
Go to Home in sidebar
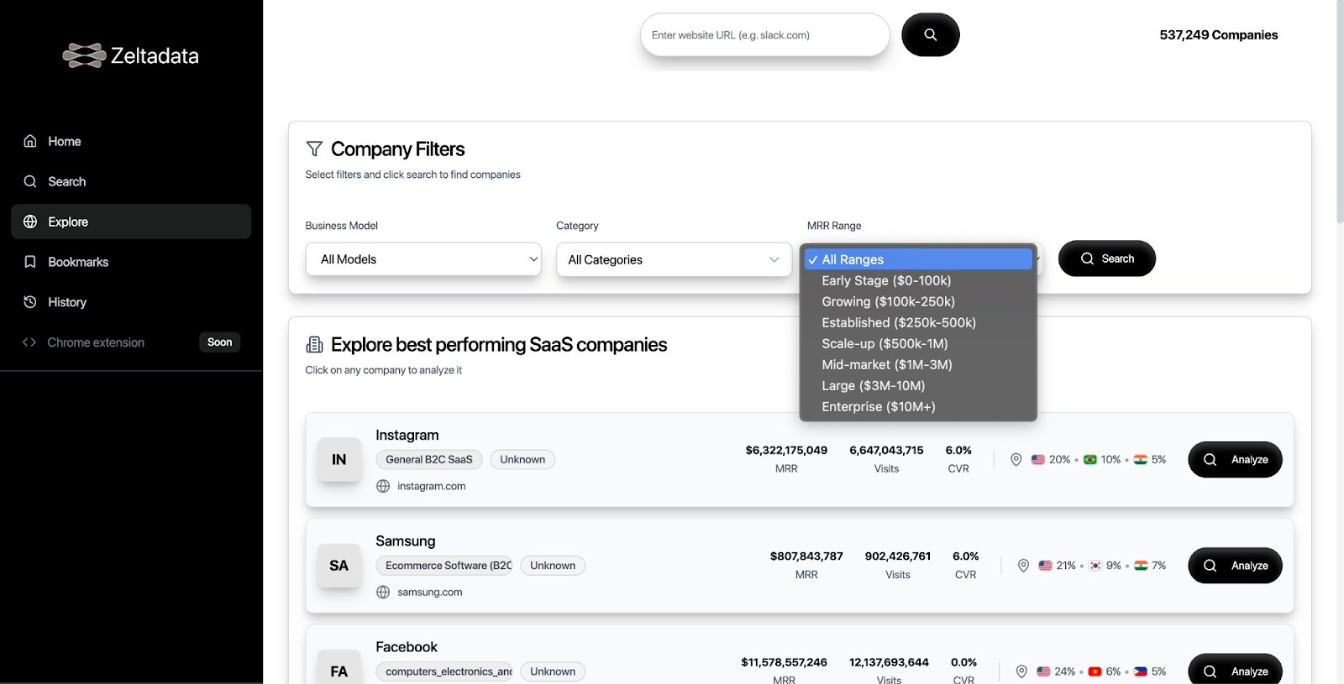click(x=131, y=141)
